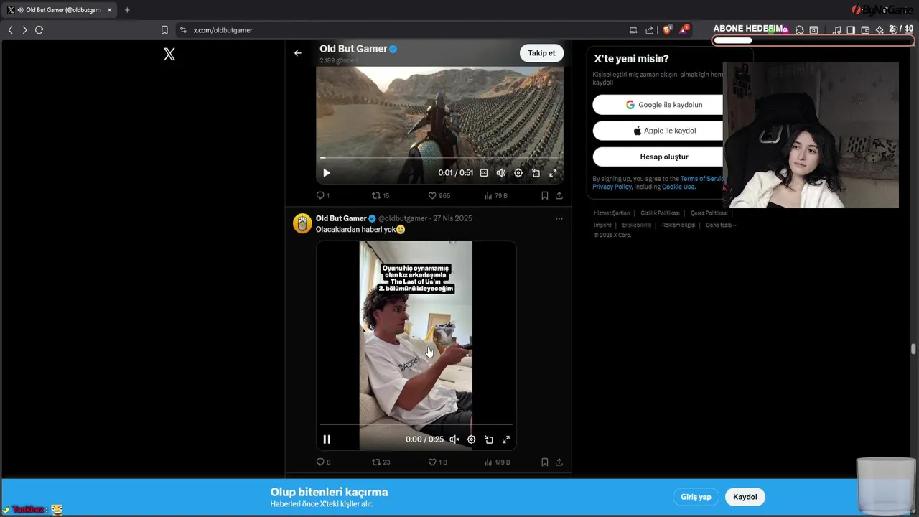Viewport: 919px width, 517px height.
Task: Expand the Daha fazla footer menu
Action: tap(722, 225)
